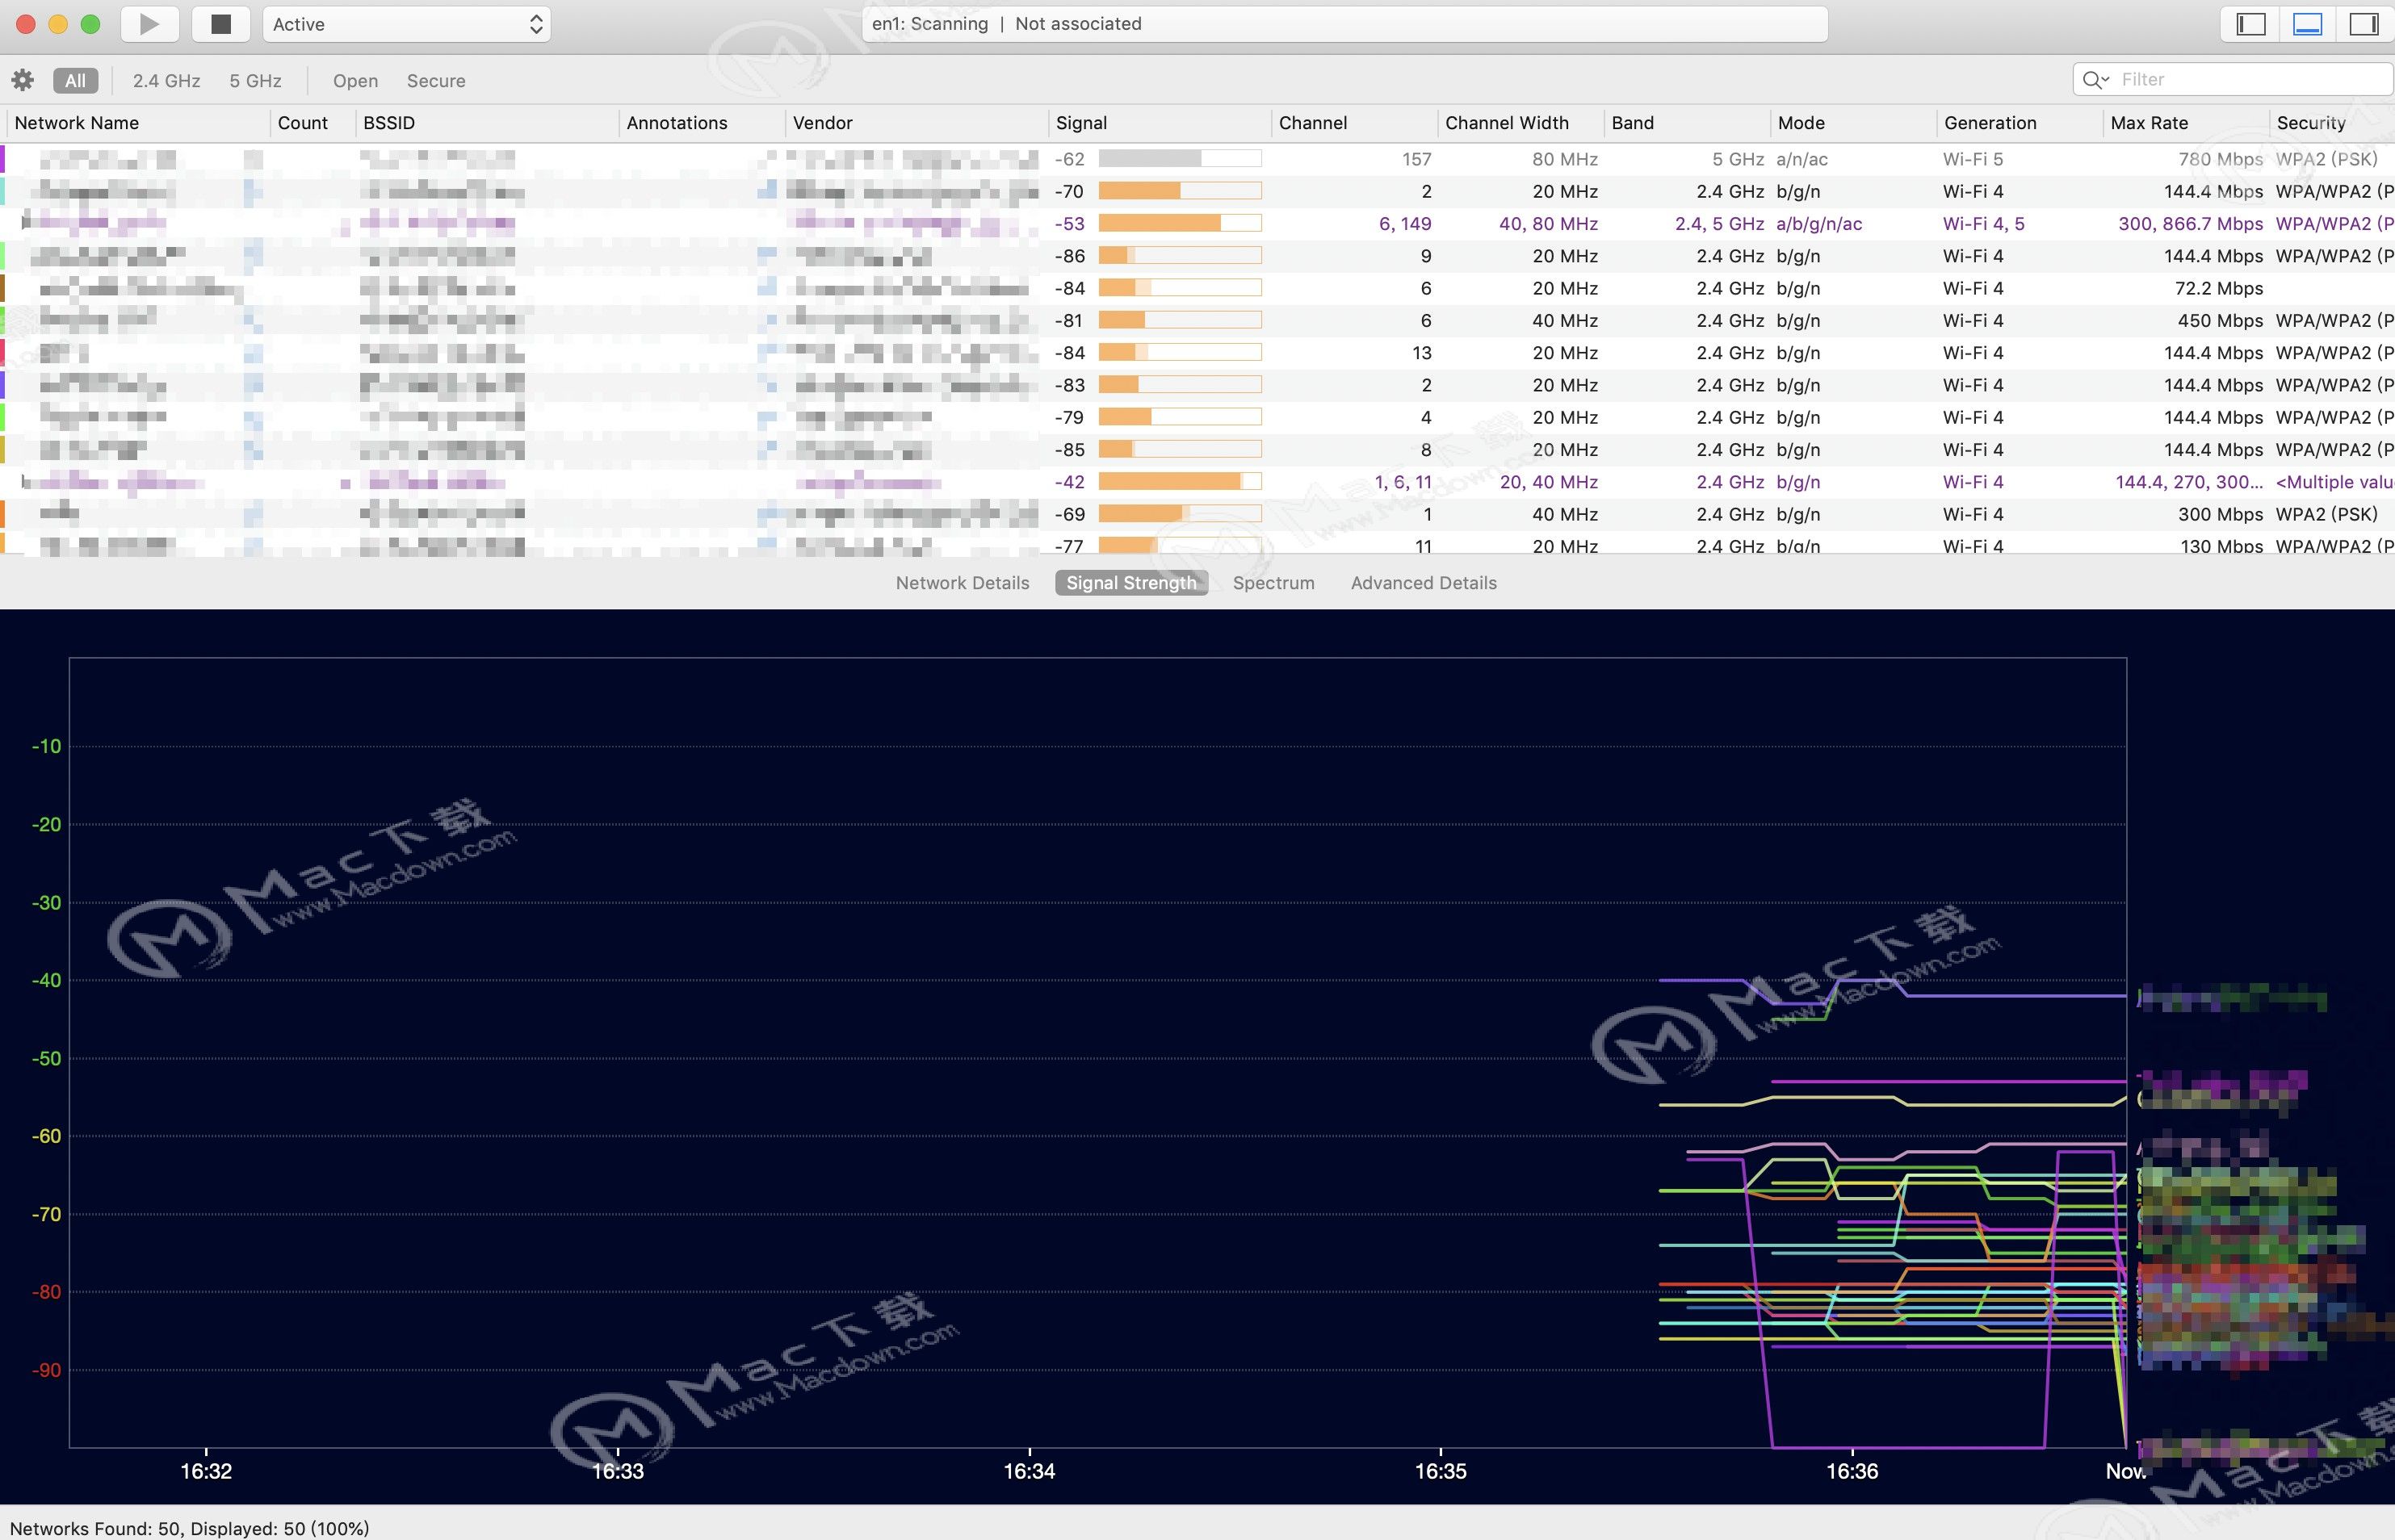The width and height of the screenshot is (2395, 1540).
Task: Open the Network Details tab
Action: tap(962, 583)
